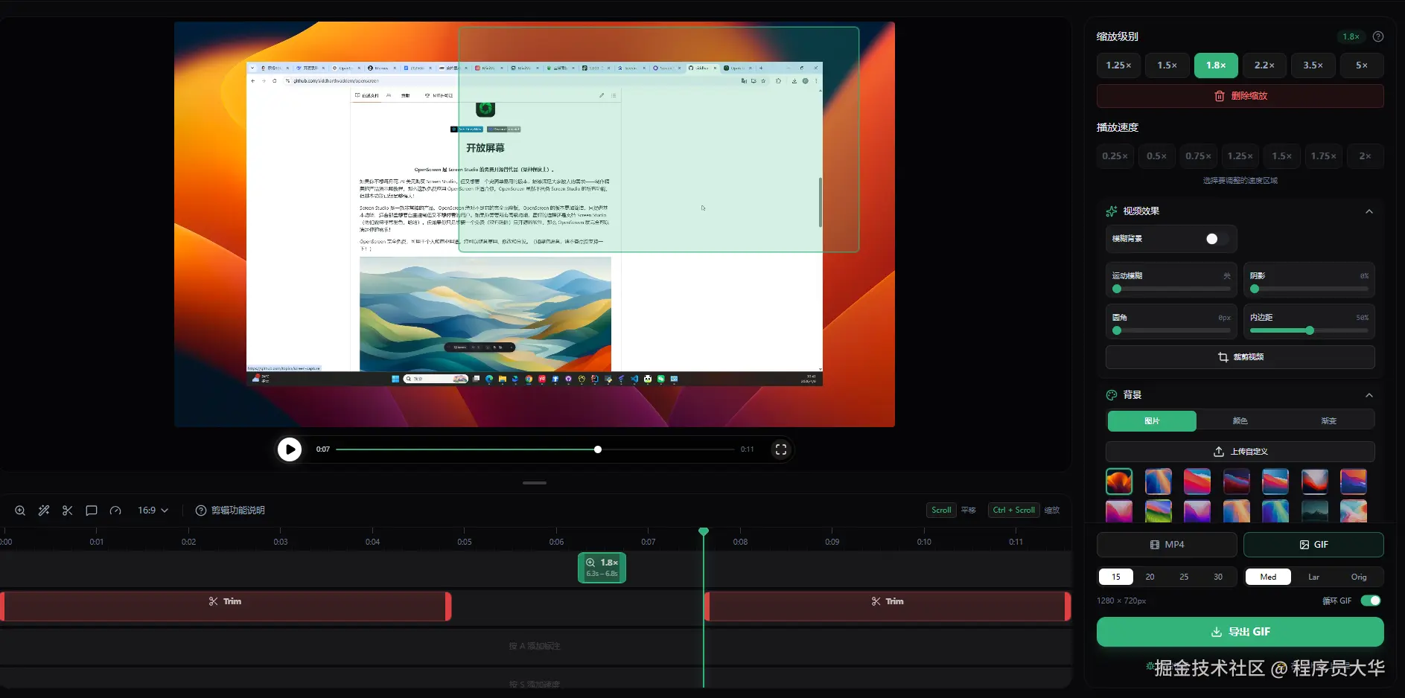Screen dimensions: 1405x698
Task: Click the annotation speech-bubble icon
Action: (x=92, y=510)
